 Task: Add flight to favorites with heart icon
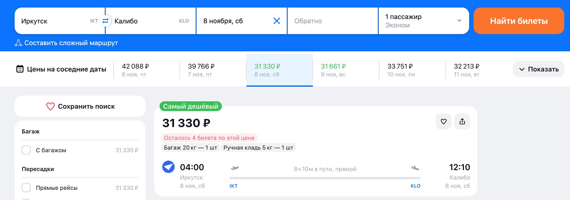(444, 122)
